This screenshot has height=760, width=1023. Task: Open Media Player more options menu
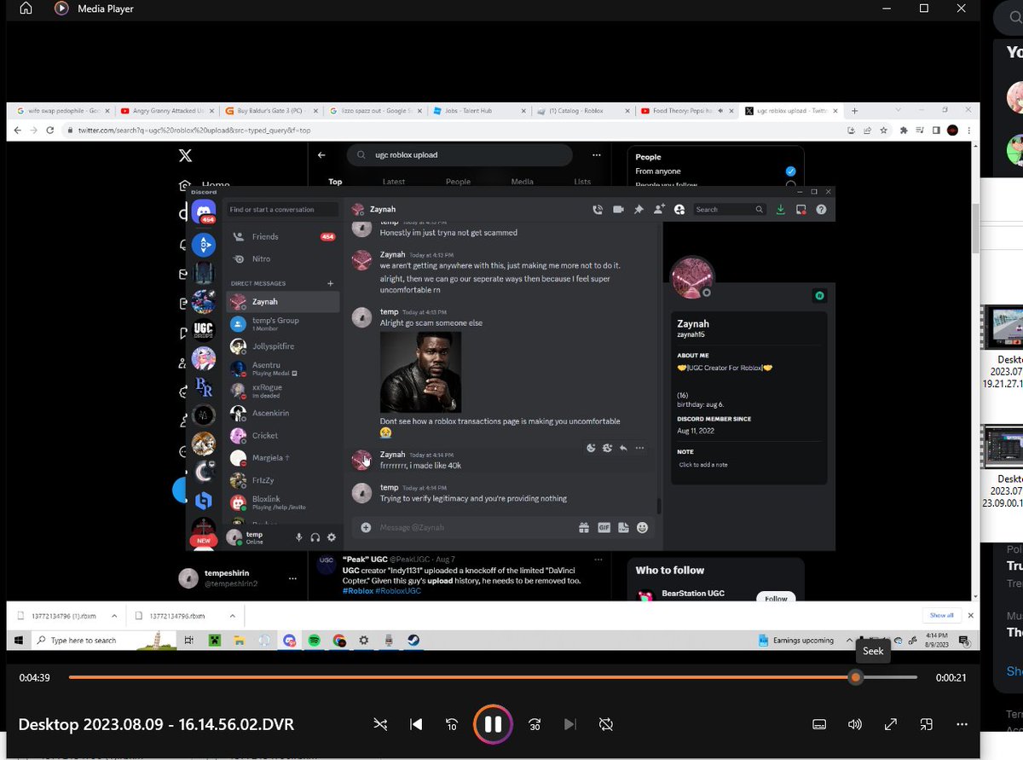tap(962, 724)
